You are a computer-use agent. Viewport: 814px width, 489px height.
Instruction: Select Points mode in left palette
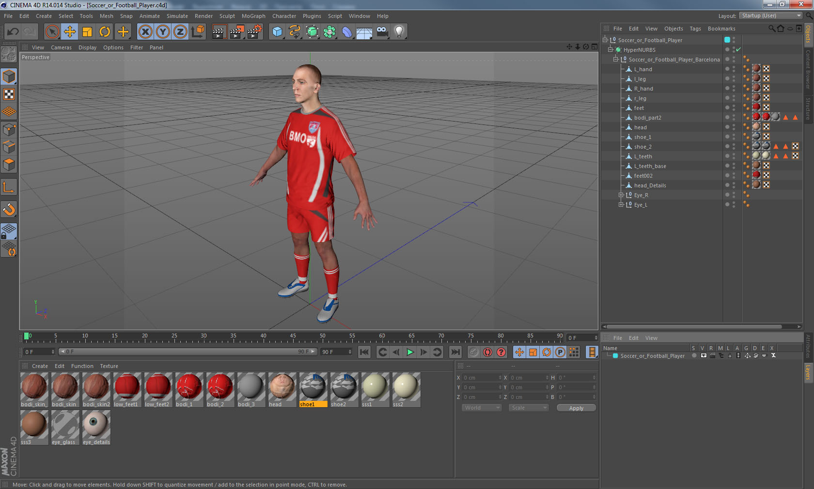pyautogui.click(x=9, y=130)
